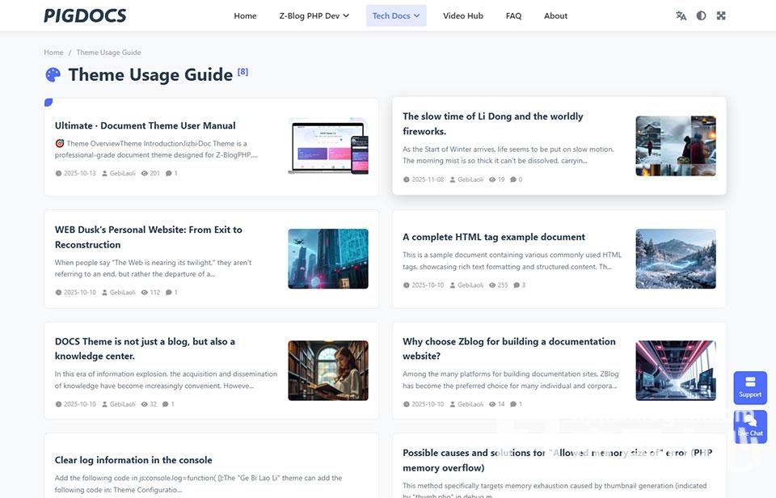The width and height of the screenshot is (776, 498).
Task: Expand the Tech Docs dropdown menu
Action: 395,15
